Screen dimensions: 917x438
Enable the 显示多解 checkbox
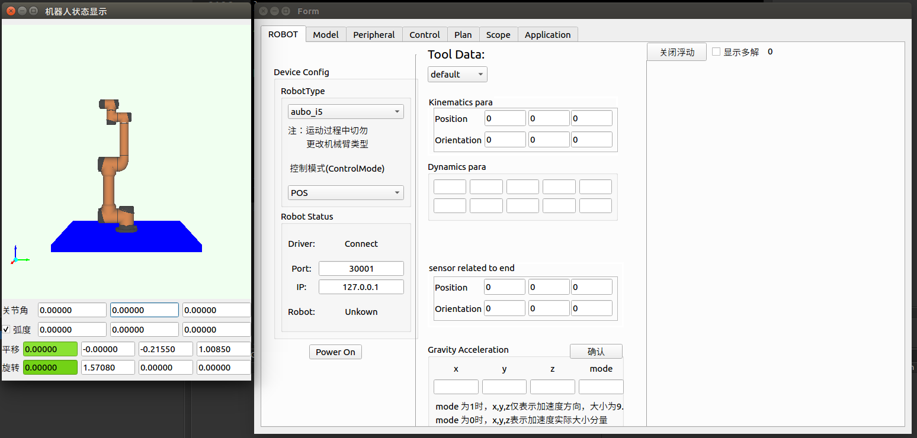(716, 52)
